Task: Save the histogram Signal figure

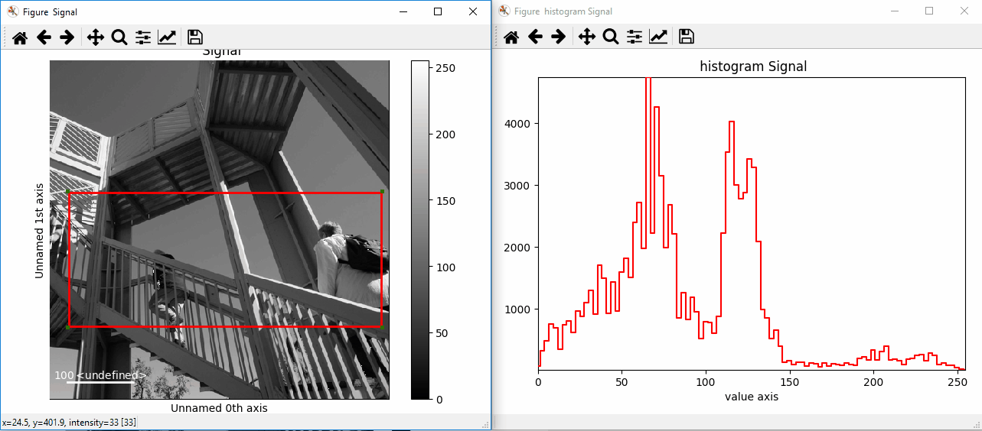Action: (x=687, y=37)
